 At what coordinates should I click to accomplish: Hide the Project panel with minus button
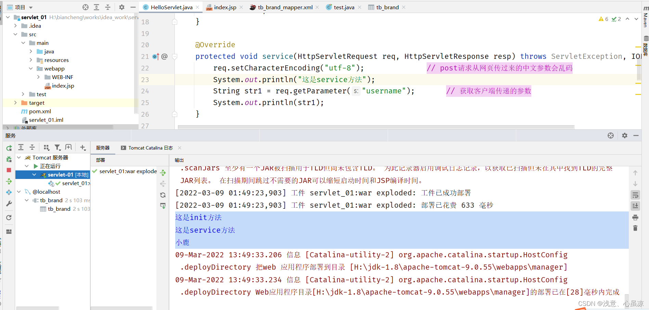click(133, 7)
